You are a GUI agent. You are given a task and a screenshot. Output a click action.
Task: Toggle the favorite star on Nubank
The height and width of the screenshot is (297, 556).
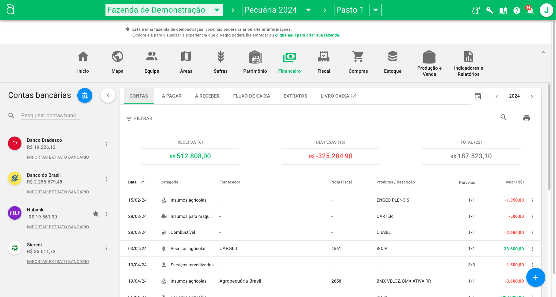point(96,214)
